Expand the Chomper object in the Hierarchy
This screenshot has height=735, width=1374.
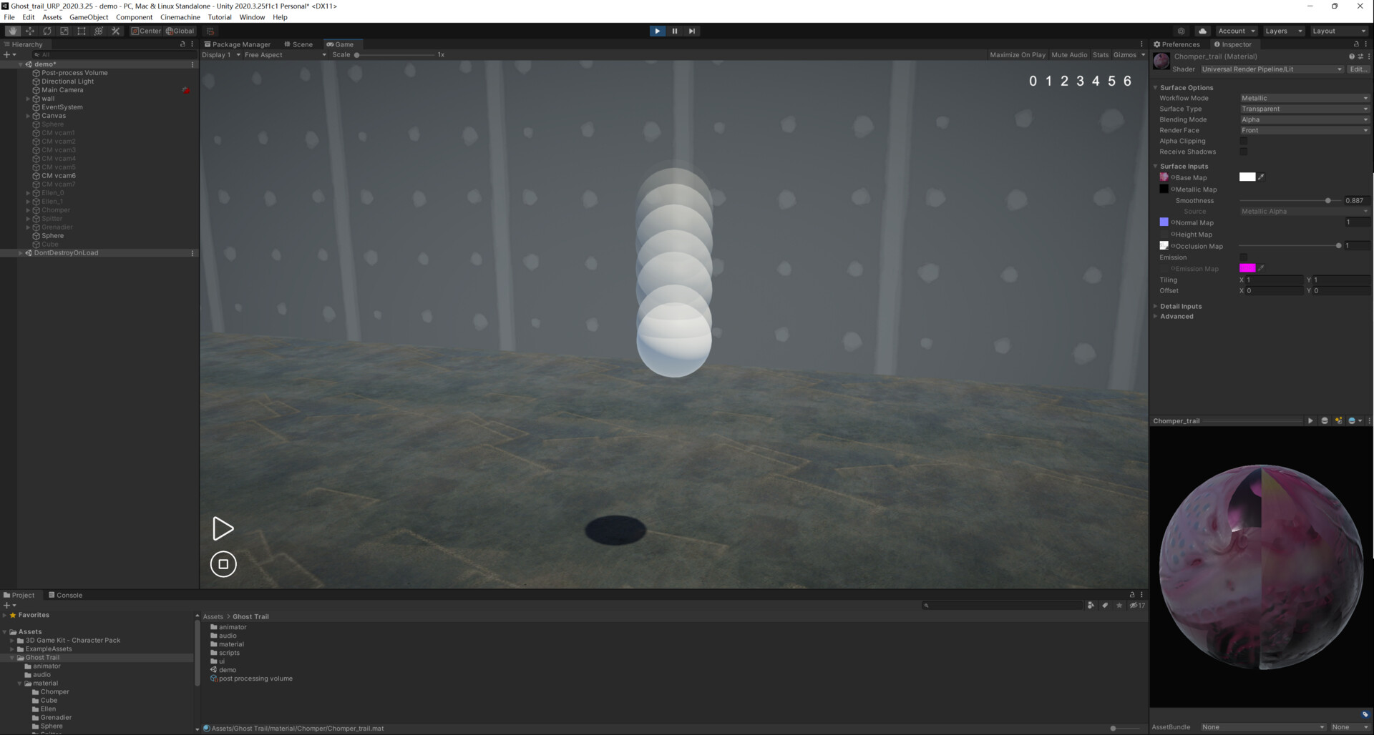click(28, 209)
